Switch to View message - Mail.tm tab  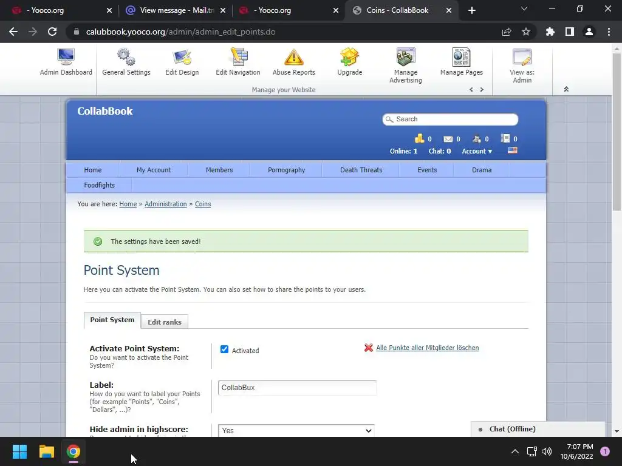coord(176,10)
